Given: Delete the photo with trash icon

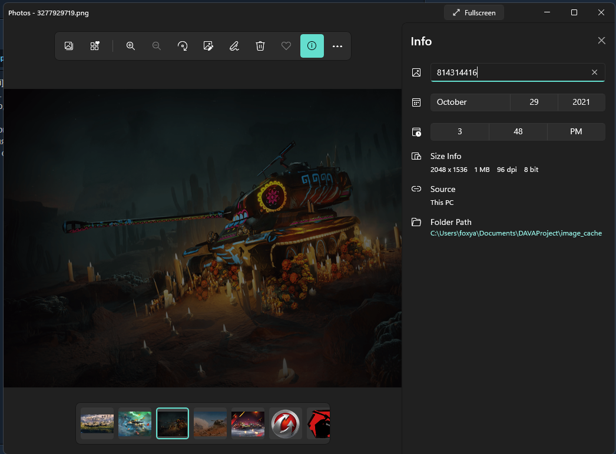Looking at the screenshot, I should (x=260, y=46).
